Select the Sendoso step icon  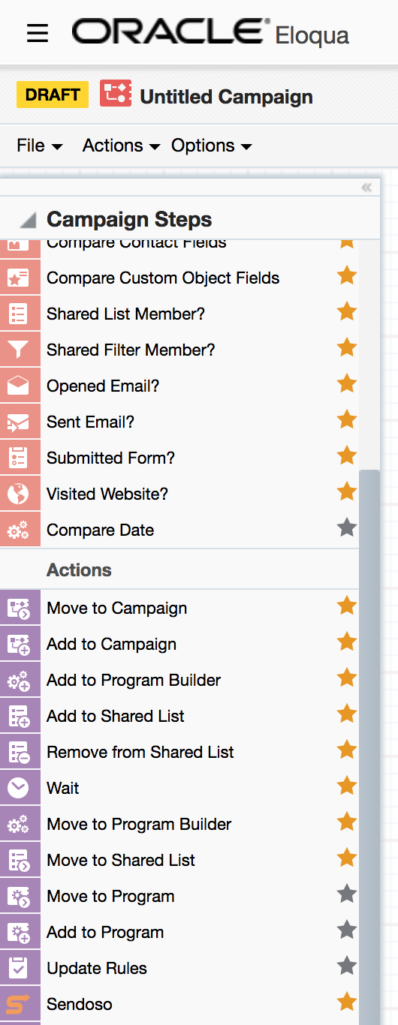19,1004
